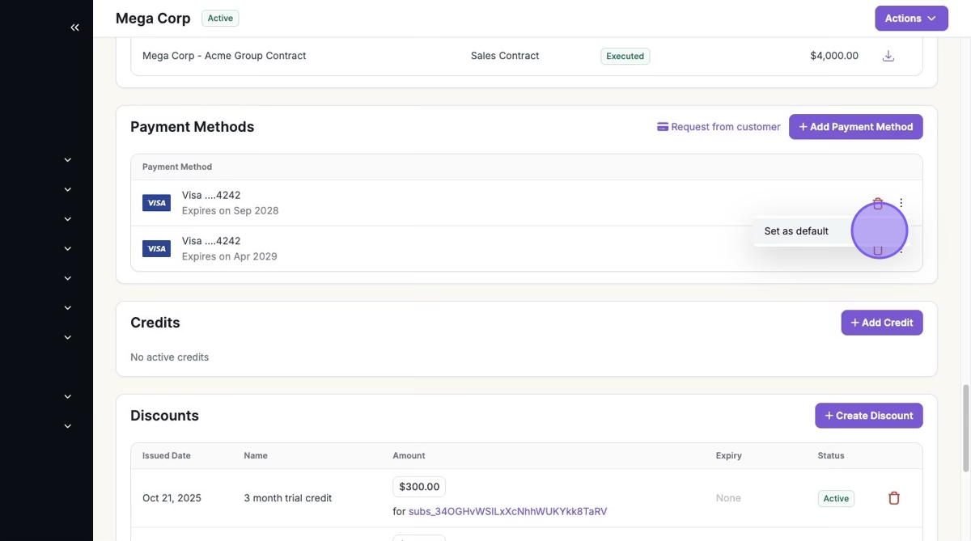971x541 pixels.
Task: Collapse the sidebar with the double-chevron icon
Action: point(74,27)
